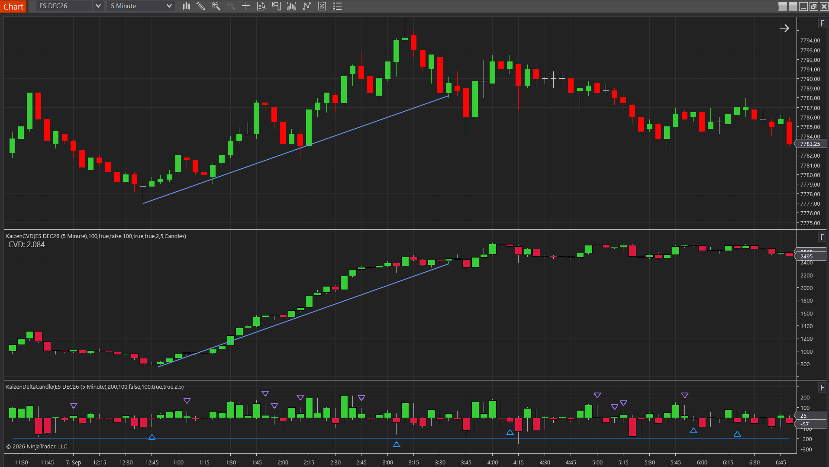Open the properties list icon
Viewport: 829px width, 467px height.
coord(337,6)
